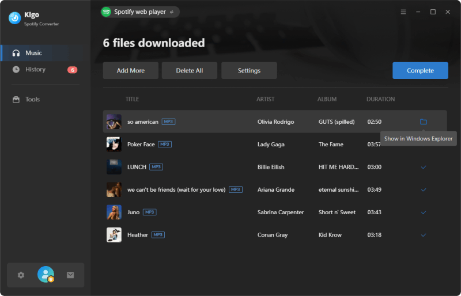Click MP3 tag next to we can't be friends
Image resolution: width=461 pixels, height=296 pixels.
click(x=236, y=189)
